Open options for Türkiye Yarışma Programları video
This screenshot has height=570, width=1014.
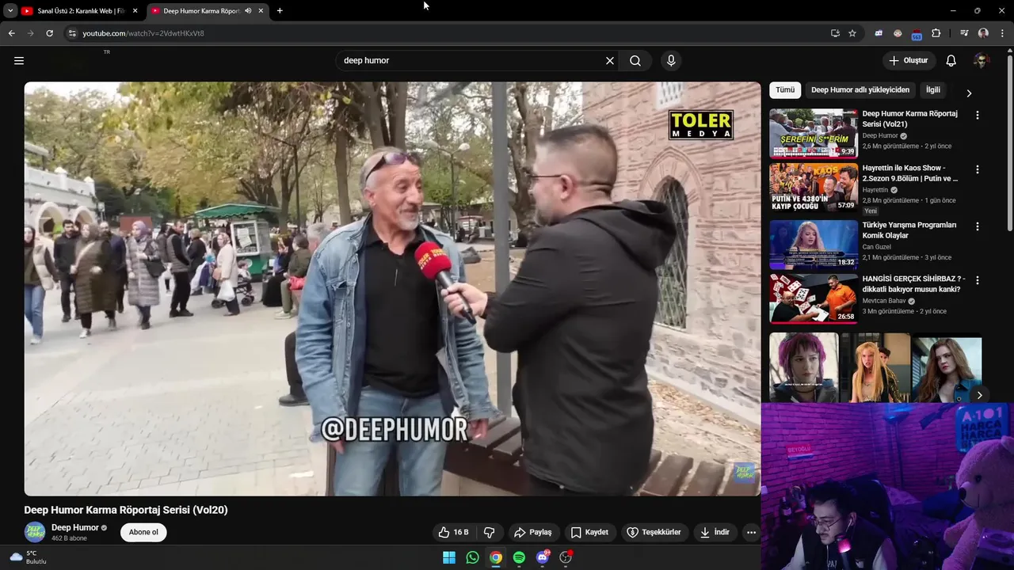pos(977,226)
